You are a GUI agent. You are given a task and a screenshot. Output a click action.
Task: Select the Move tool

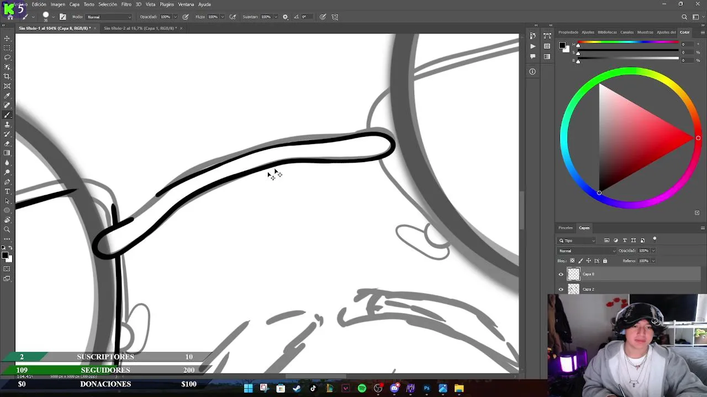pyautogui.click(x=7, y=39)
